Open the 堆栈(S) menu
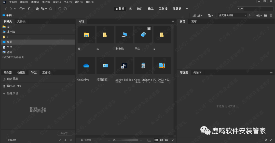Viewport: 275px width, 143px height. tap(46, 2)
